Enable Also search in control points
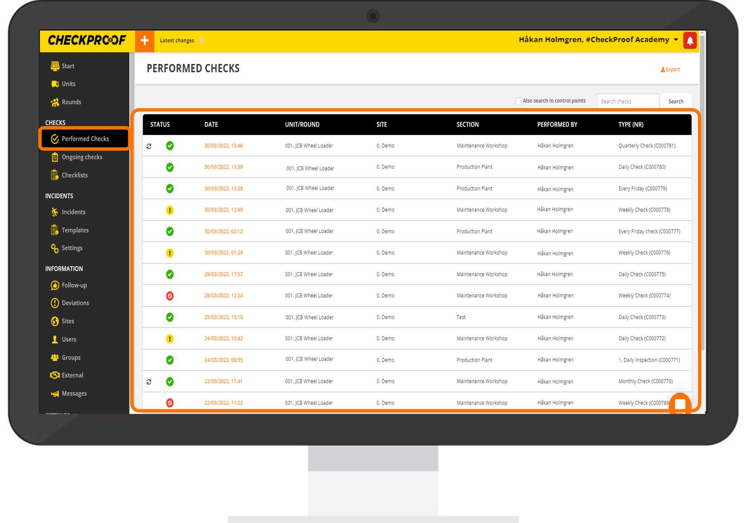The image size is (747, 523). point(518,101)
